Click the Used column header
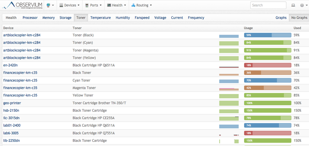Image resolution: width=309 pixels, height=146 pixels. tap(297, 28)
